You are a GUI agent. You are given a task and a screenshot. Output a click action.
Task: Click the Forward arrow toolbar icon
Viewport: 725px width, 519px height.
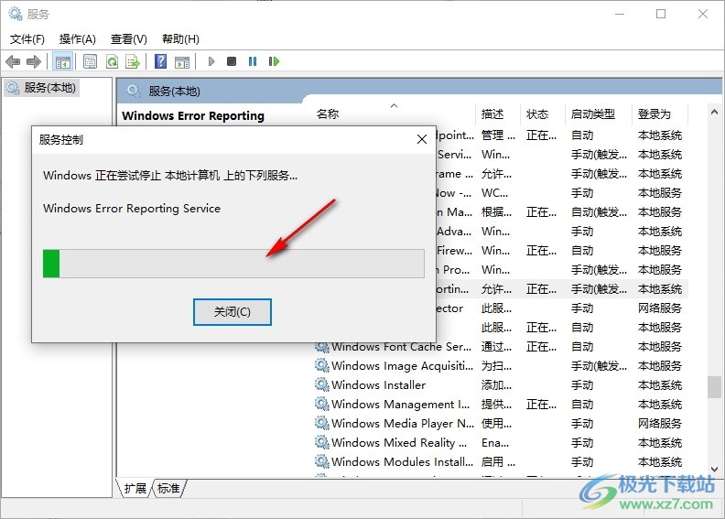coord(34,61)
